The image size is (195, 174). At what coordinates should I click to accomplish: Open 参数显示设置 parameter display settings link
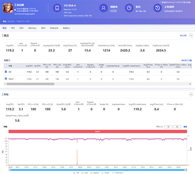click(x=187, y=60)
